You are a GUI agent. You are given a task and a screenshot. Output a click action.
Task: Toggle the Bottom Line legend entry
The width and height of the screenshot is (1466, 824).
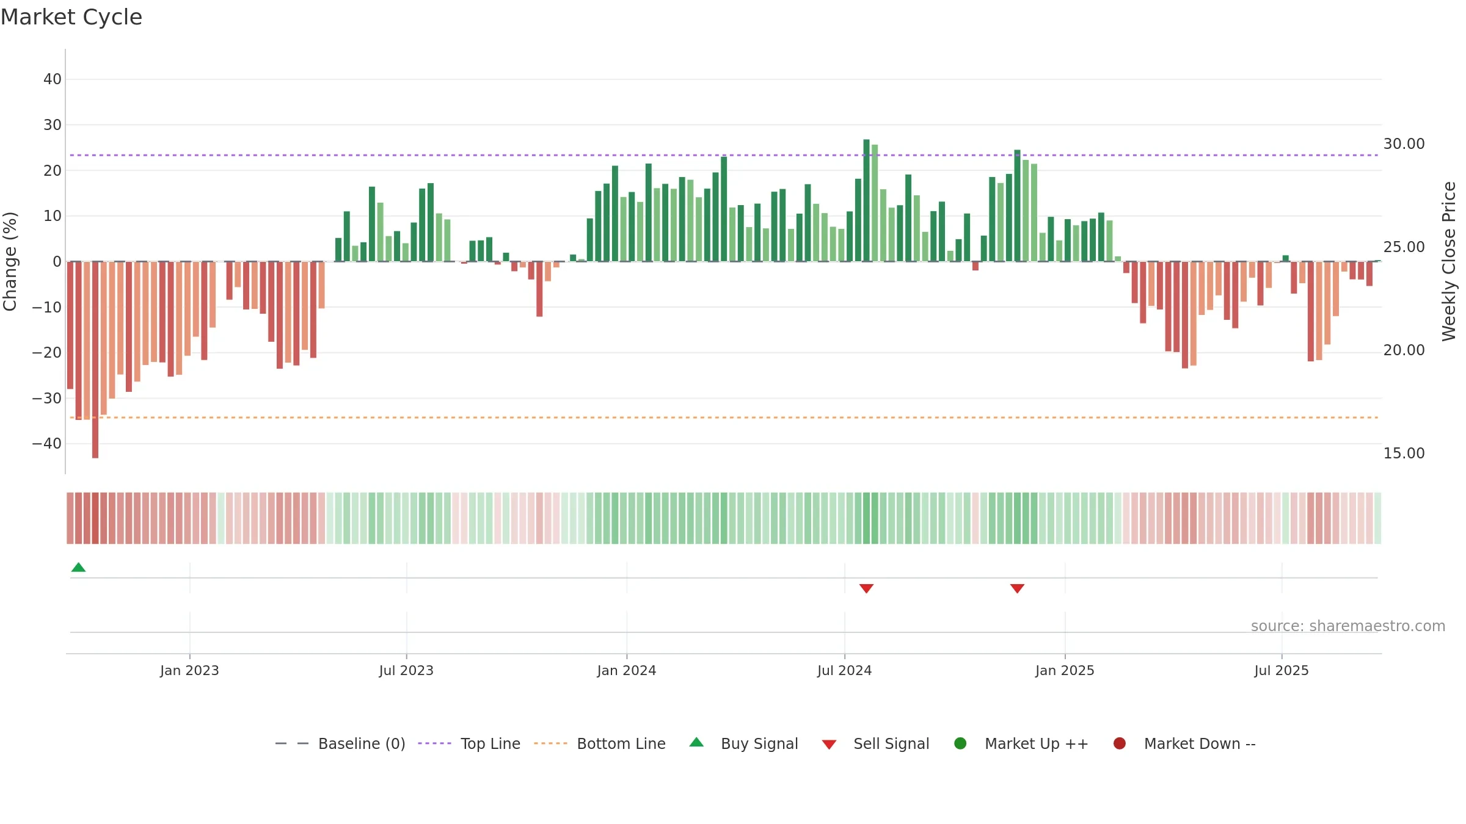(600, 743)
